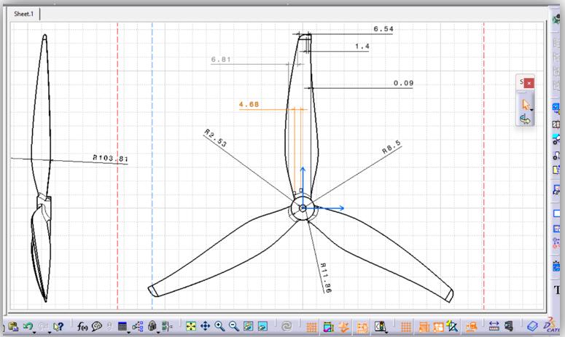
Task: Click the grey swirl icon in bottom toolbar
Action: (x=287, y=327)
